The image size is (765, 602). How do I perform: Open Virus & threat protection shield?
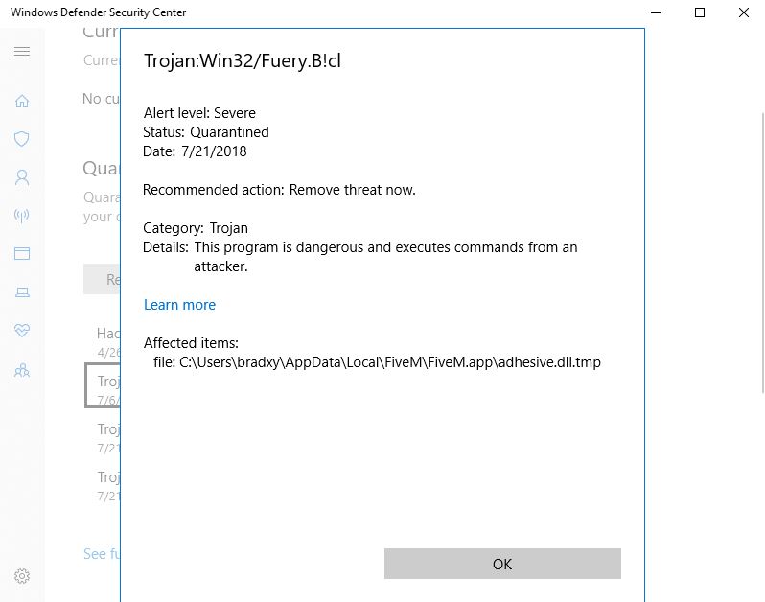[x=21, y=139]
